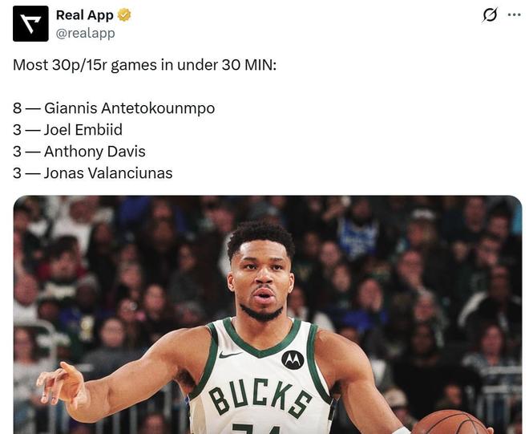This screenshot has height=434, width=529.
Task: Click the Giannis Antetokounmpo stat line
Action: coord(114,108)
